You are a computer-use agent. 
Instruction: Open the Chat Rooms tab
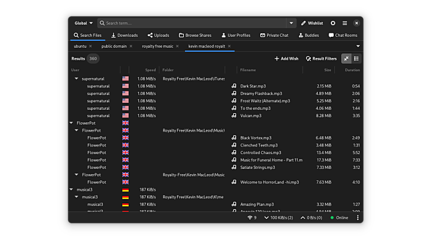[x=343, y=35]
